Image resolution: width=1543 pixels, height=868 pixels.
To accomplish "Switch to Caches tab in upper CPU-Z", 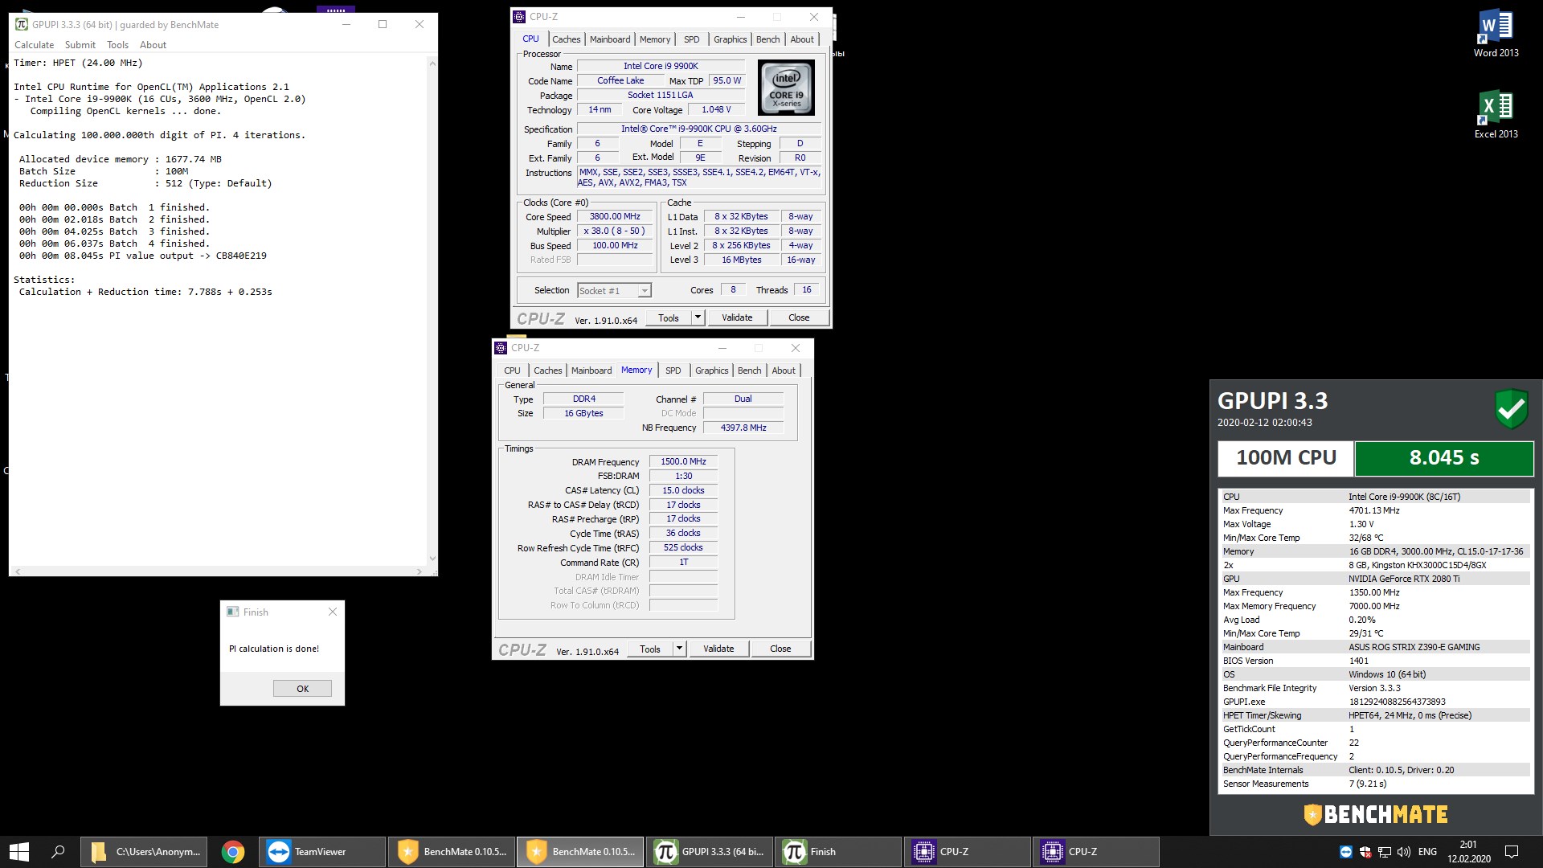I will pos(566,39).
